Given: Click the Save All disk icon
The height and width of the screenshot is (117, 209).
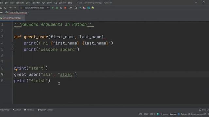Looking at the screenshot, I should pyautogui.click(x=1, y=8).
